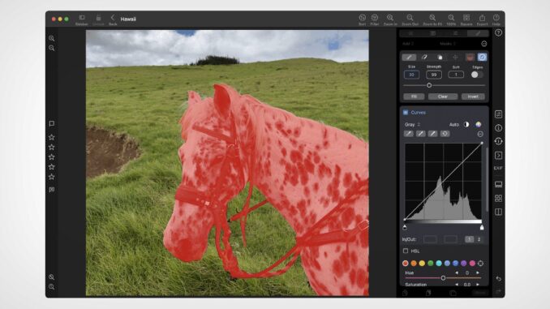
Task: Select the green HSL color swatch
Action: (431, 263)
